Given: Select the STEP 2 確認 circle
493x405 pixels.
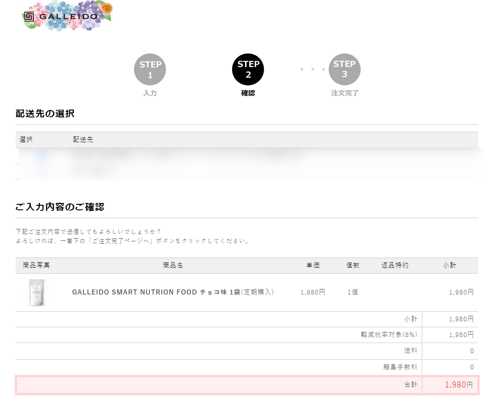Looking at the screenshot, I should pos(248,69).
